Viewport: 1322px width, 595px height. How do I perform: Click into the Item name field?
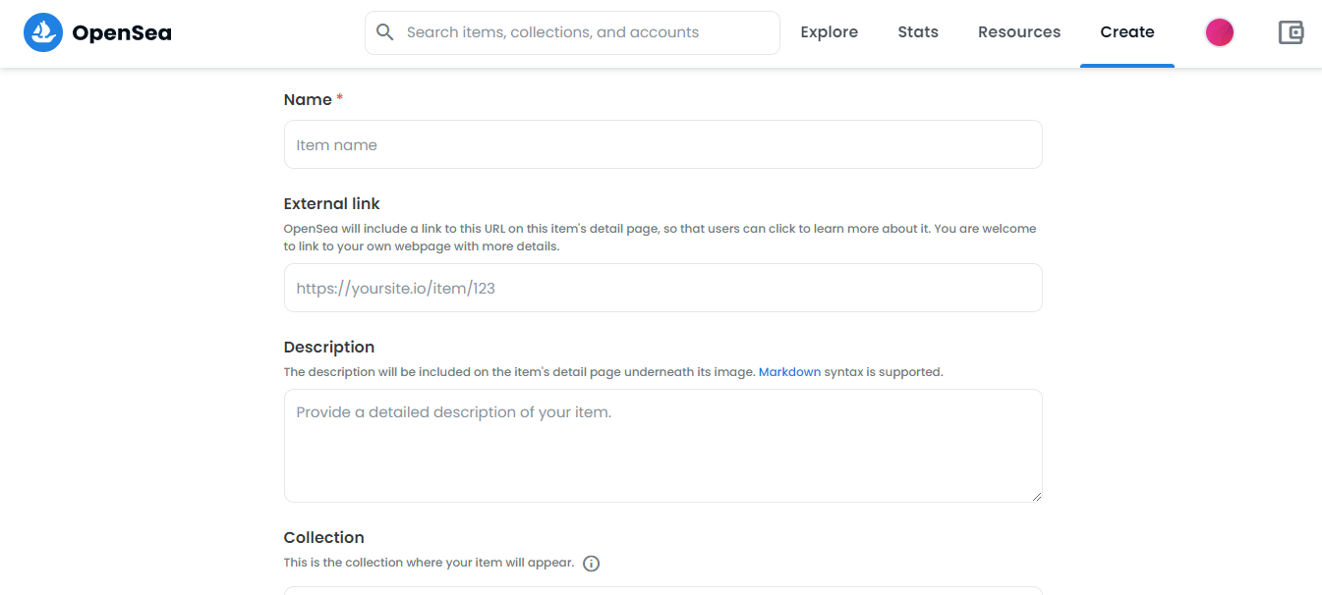[662, 145]
